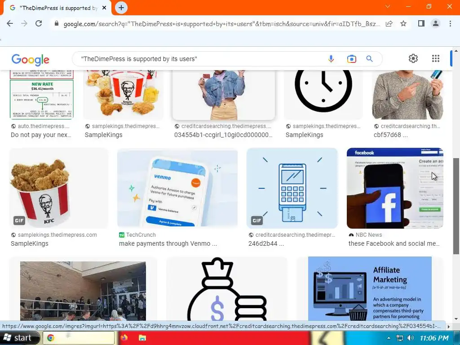Screen dimensions: 460x345
Task: Click the browser forward arrow
Action: coord(24,23)
